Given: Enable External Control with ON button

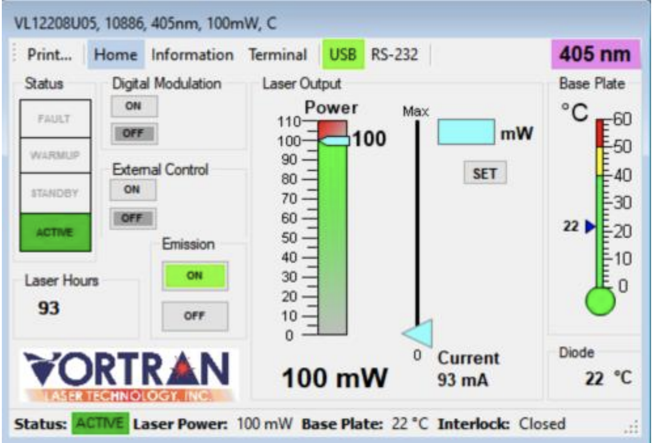Looking at the screenshot, I should tap(133, 189).
